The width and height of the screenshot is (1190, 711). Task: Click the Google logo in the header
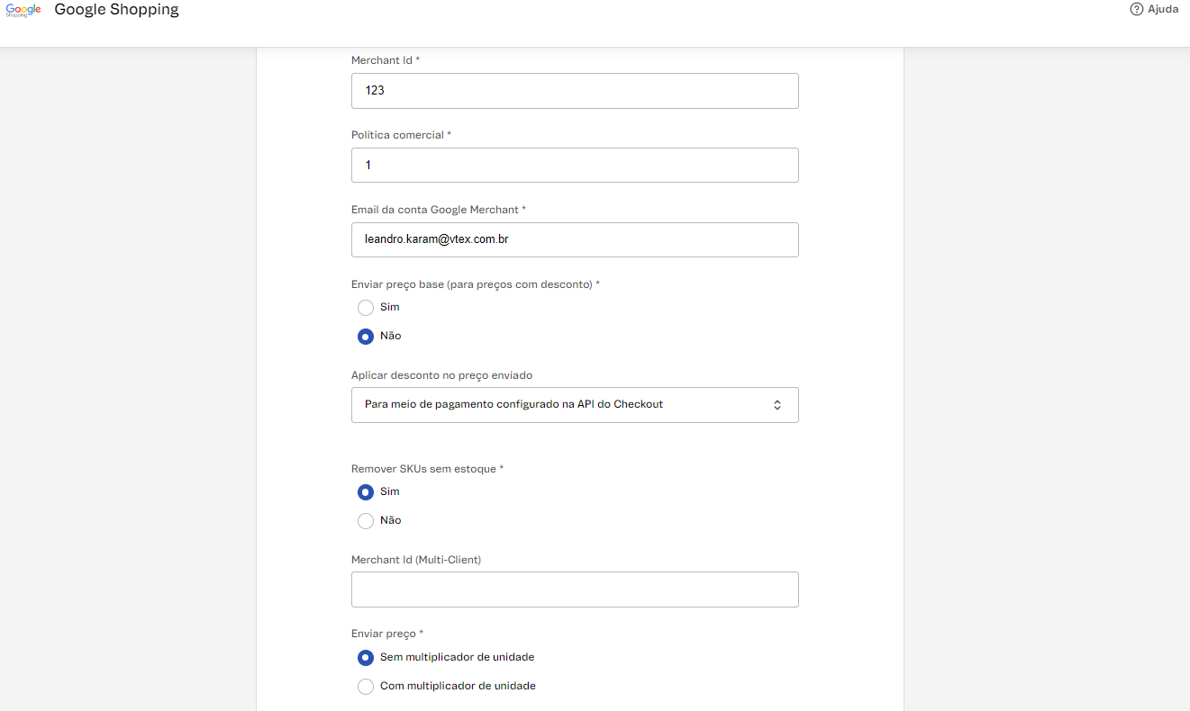coord(22,10)
